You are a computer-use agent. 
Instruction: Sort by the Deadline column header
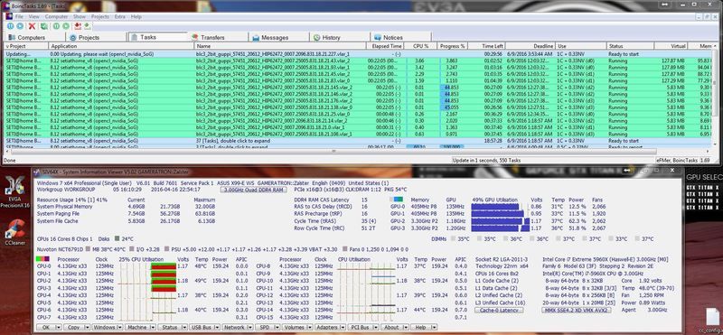pyautogui.click(x=531, y=46)
